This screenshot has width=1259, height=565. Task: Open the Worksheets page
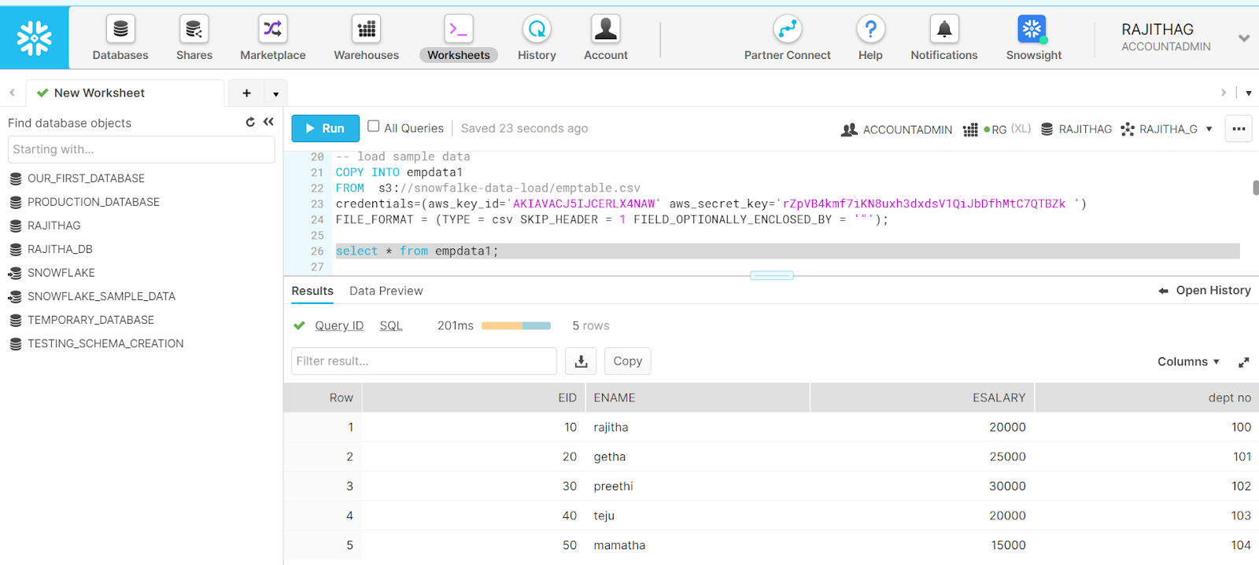[459, 38]
